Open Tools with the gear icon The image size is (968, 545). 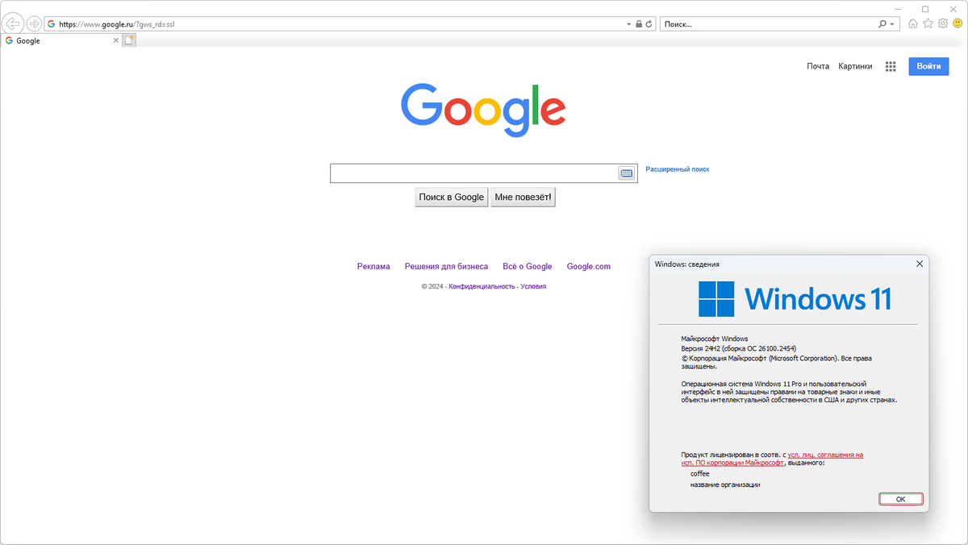point(942,24)
